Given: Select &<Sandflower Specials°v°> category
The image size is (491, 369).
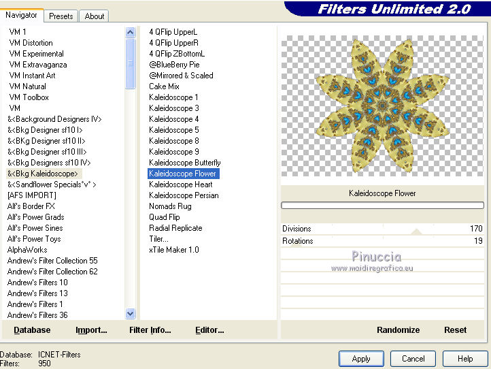Looking at the screenshot, I should click(52, 184).
